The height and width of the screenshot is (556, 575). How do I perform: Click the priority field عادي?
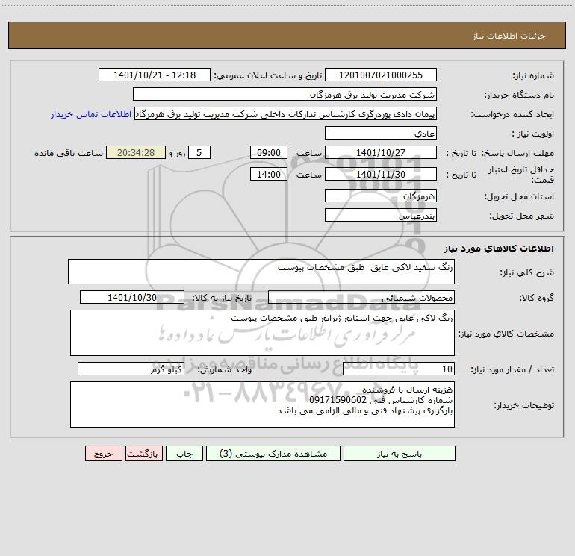point(381,133)
